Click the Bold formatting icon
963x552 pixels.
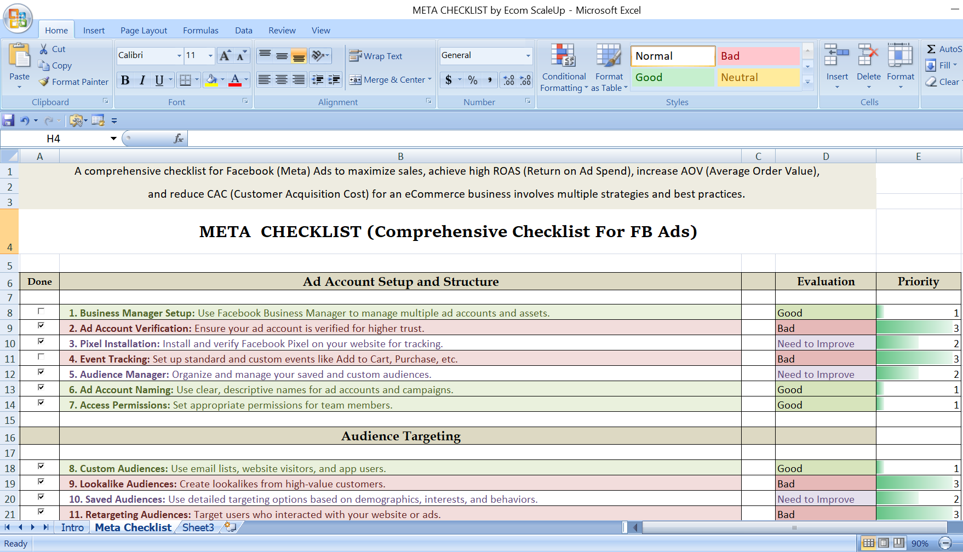[125, 81]
